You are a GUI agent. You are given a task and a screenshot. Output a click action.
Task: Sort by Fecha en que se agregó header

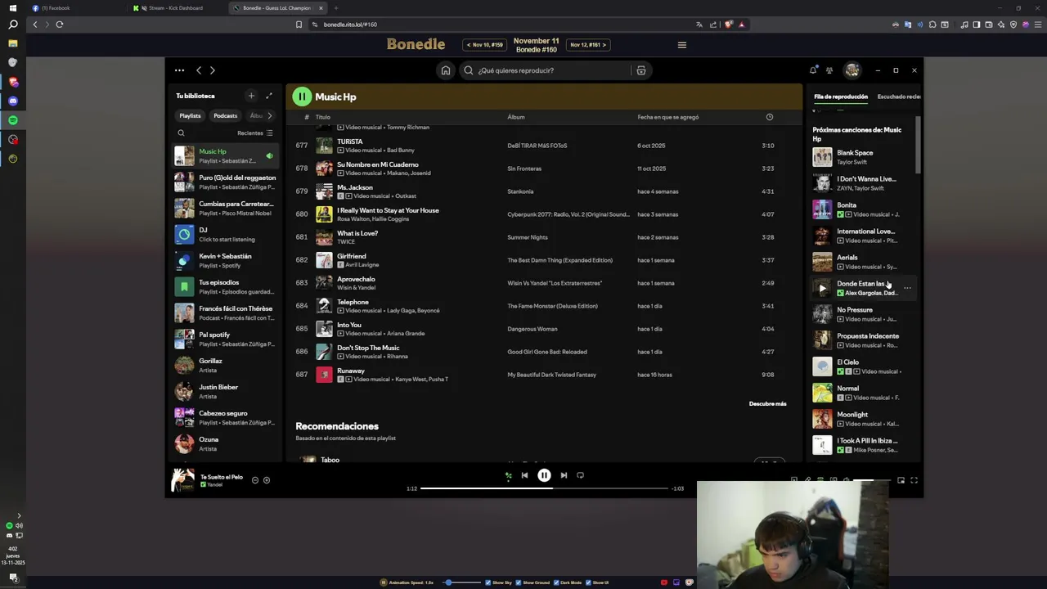pos(668,117)
